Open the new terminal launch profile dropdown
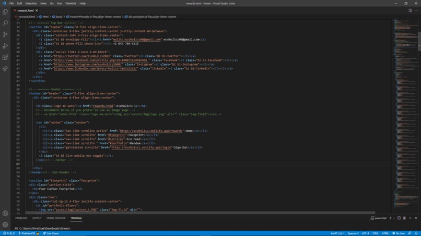The height and width of the screenshot is (236, 421). coord(394,218)
